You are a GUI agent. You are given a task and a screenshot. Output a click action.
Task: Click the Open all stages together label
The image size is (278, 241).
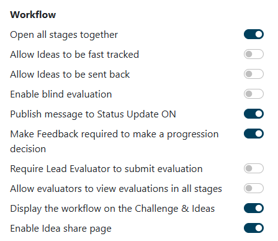click(64, 35)
